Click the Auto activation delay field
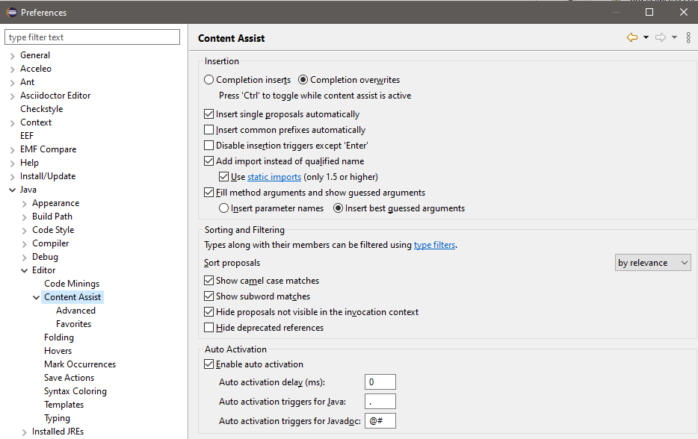This screenshot has height=439, width=698. click(380, 383)
